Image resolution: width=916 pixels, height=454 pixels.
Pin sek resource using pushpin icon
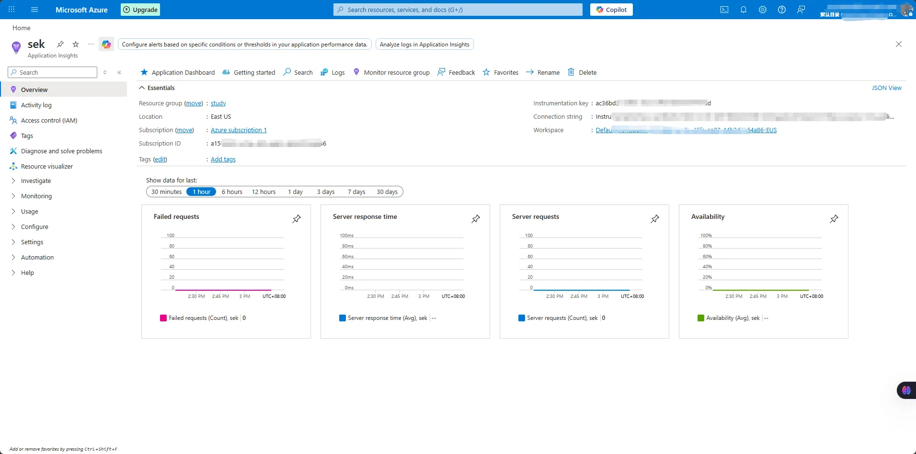[60, 44]
